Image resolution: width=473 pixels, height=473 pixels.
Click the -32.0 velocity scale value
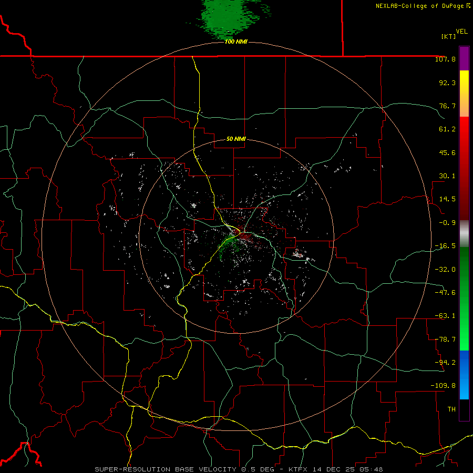[x=445, y=270]
